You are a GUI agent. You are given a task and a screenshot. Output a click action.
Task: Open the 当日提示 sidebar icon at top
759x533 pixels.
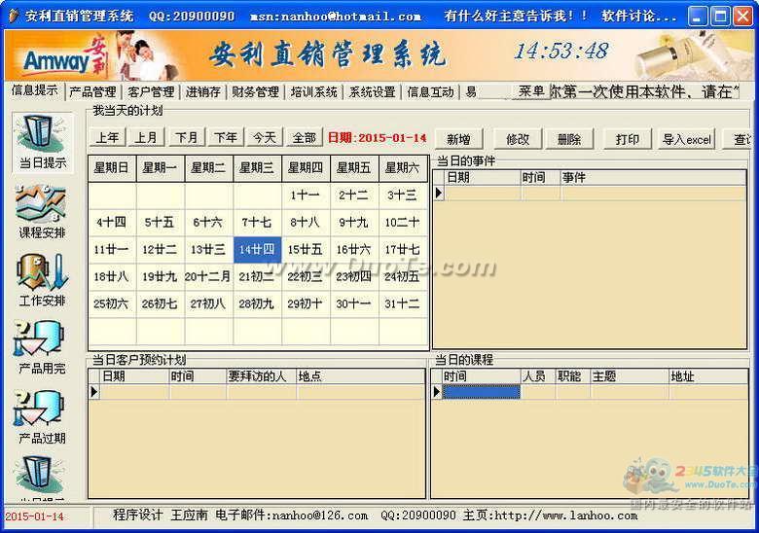pos(43,143)
